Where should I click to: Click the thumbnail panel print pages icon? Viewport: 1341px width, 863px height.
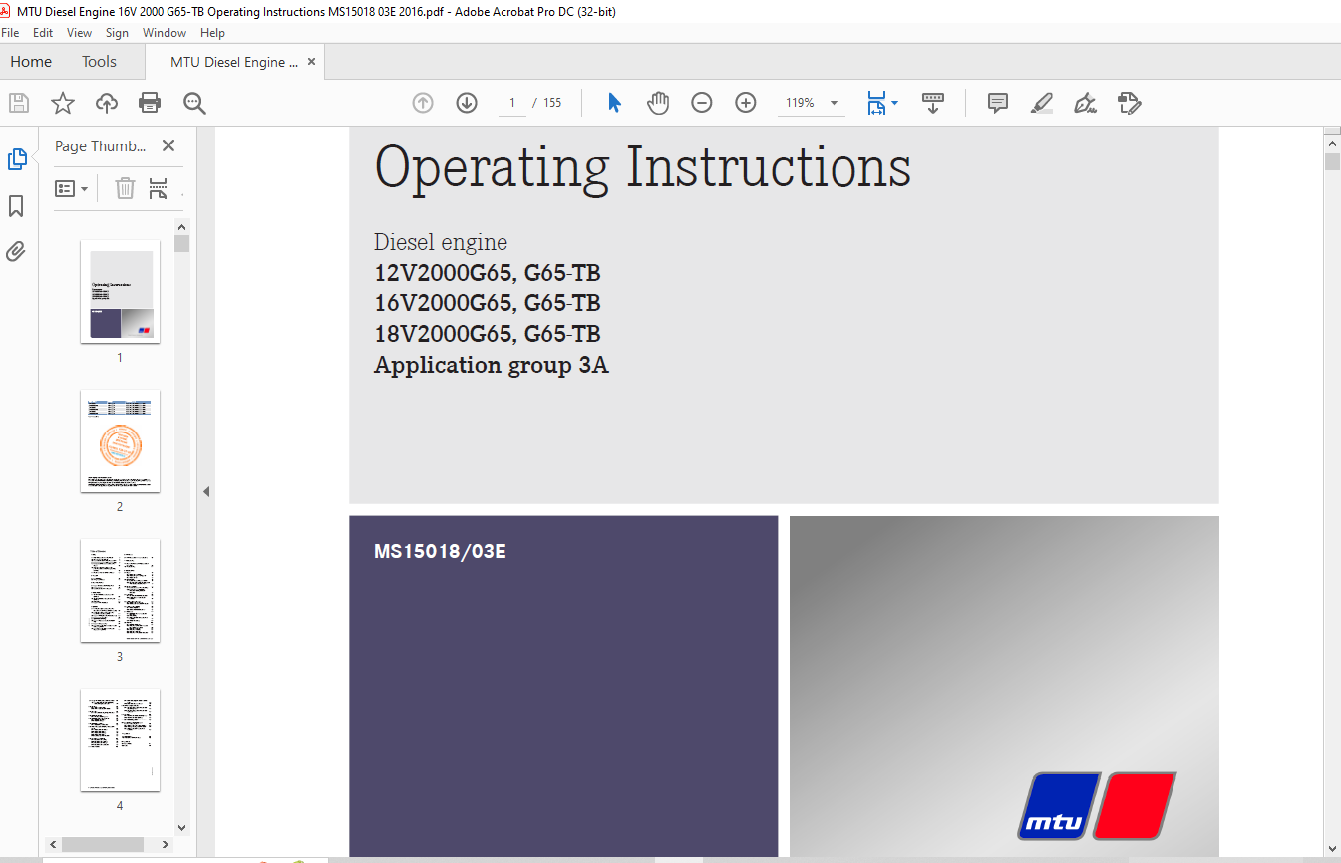tap(158, 188)
